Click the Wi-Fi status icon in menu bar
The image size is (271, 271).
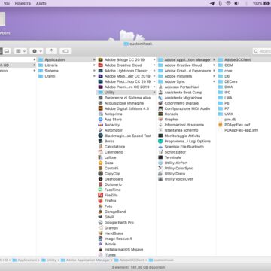[228, 3]
